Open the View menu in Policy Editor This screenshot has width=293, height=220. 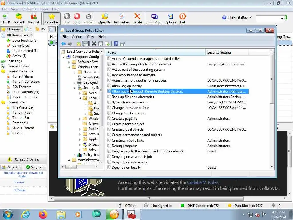90,37
